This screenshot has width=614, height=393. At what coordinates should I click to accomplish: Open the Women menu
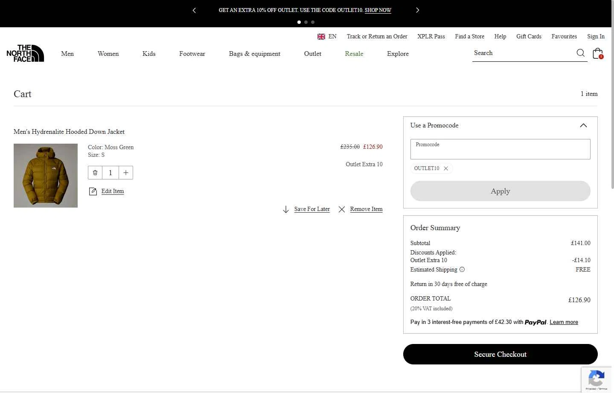[108, 54]
